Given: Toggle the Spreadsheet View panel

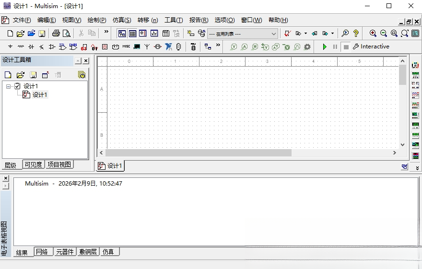Looking at the screenshot, I should pyautogui.click(x=132, y=34).
